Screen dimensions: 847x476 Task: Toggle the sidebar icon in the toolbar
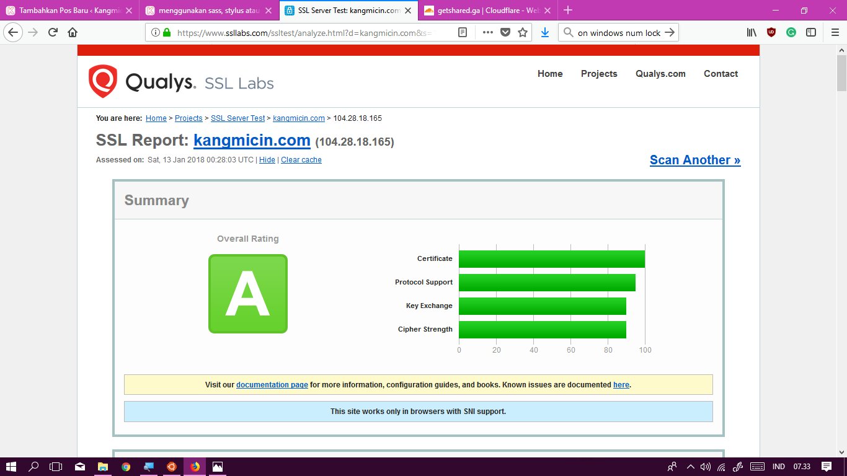tap(811, 33)
